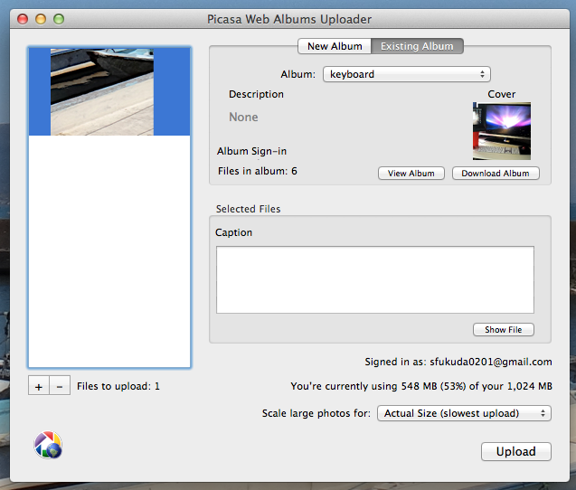Screen dimensions: 576x490
Task: Click the 'Files to upload: 1' text
Action: coord(118,386)
